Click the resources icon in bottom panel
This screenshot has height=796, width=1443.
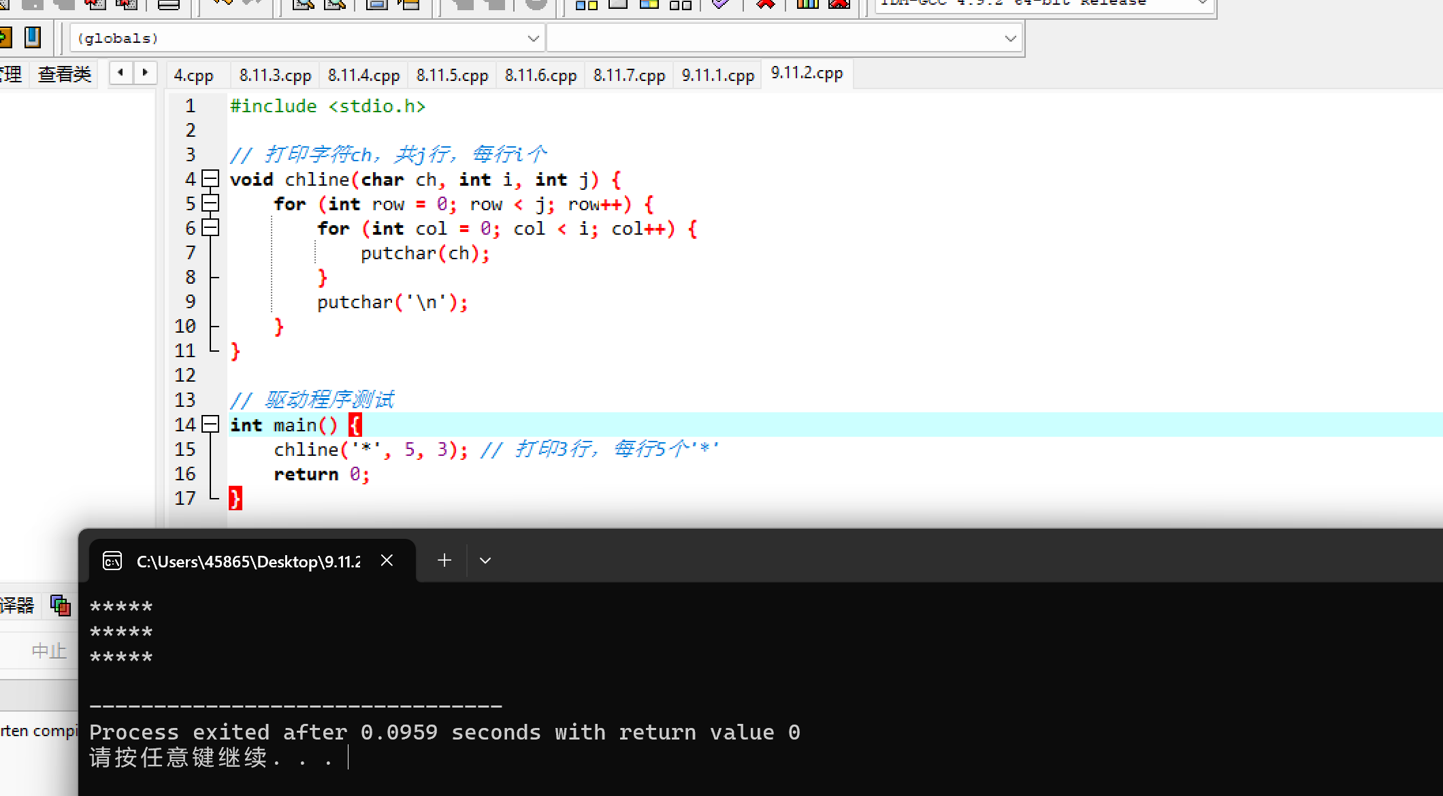61,605
